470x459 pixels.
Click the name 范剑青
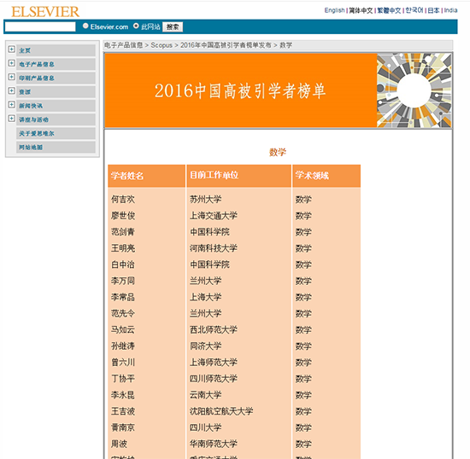pos(123,232)
